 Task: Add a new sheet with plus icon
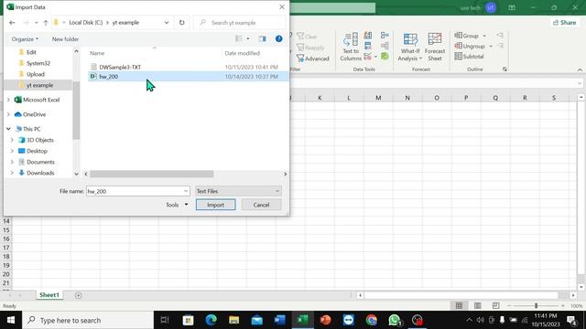pyautogui.click(x=78, y=295)
